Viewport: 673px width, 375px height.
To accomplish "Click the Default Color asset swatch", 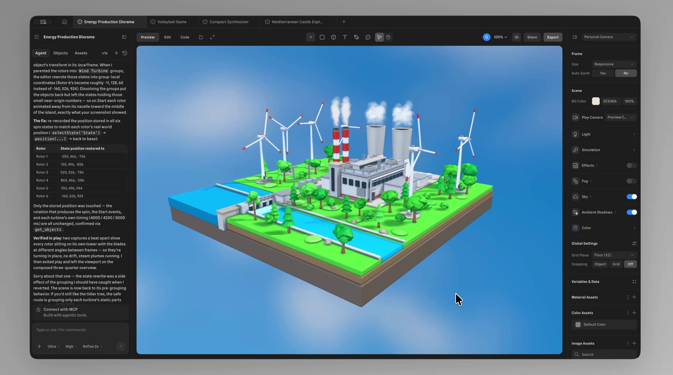I will point(578,325).
